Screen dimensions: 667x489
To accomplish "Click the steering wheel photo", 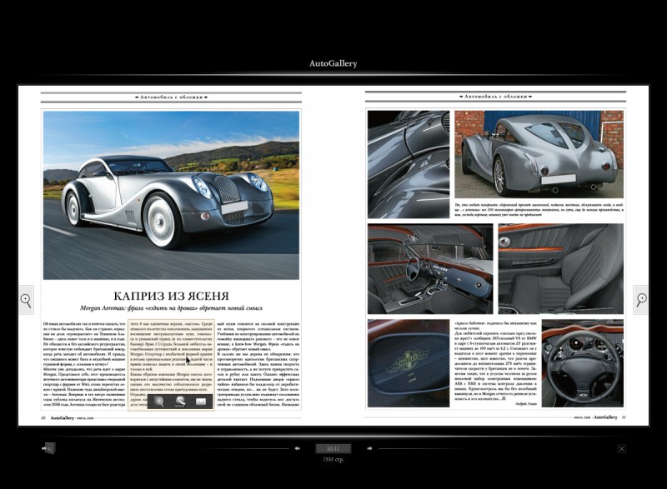I will [x=582, y=363].
